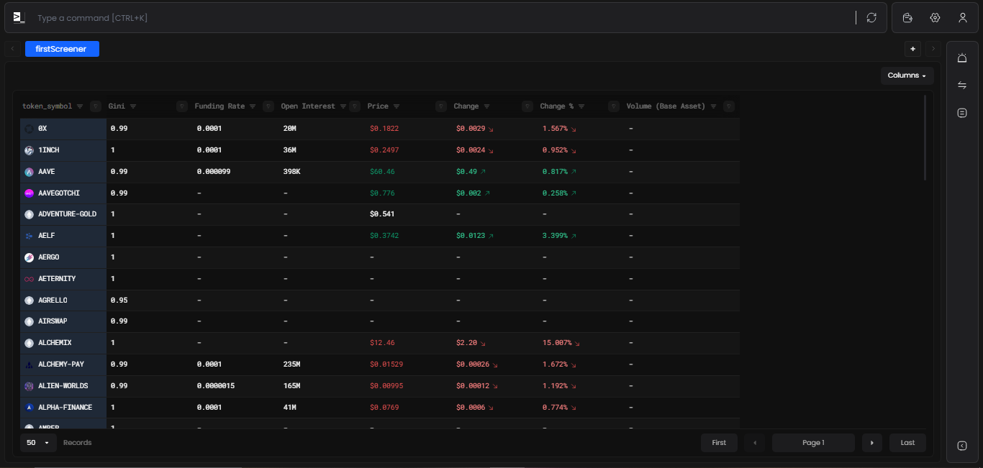The height and width of the screenshot is (468, 983).
Task: Click the AAVE token logo icon
Action: pyautogui.click(x=30, y=172)
